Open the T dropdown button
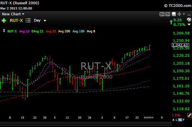Screen dimensions: 192x127 [x=168, y=14]
